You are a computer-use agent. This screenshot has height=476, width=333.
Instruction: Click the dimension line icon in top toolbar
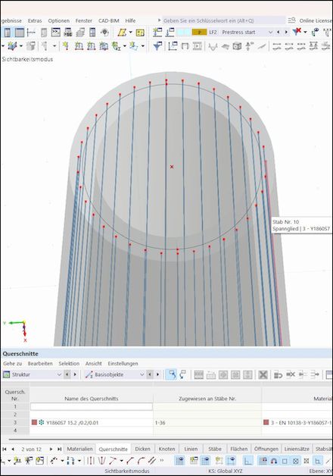tap(31, 32)
